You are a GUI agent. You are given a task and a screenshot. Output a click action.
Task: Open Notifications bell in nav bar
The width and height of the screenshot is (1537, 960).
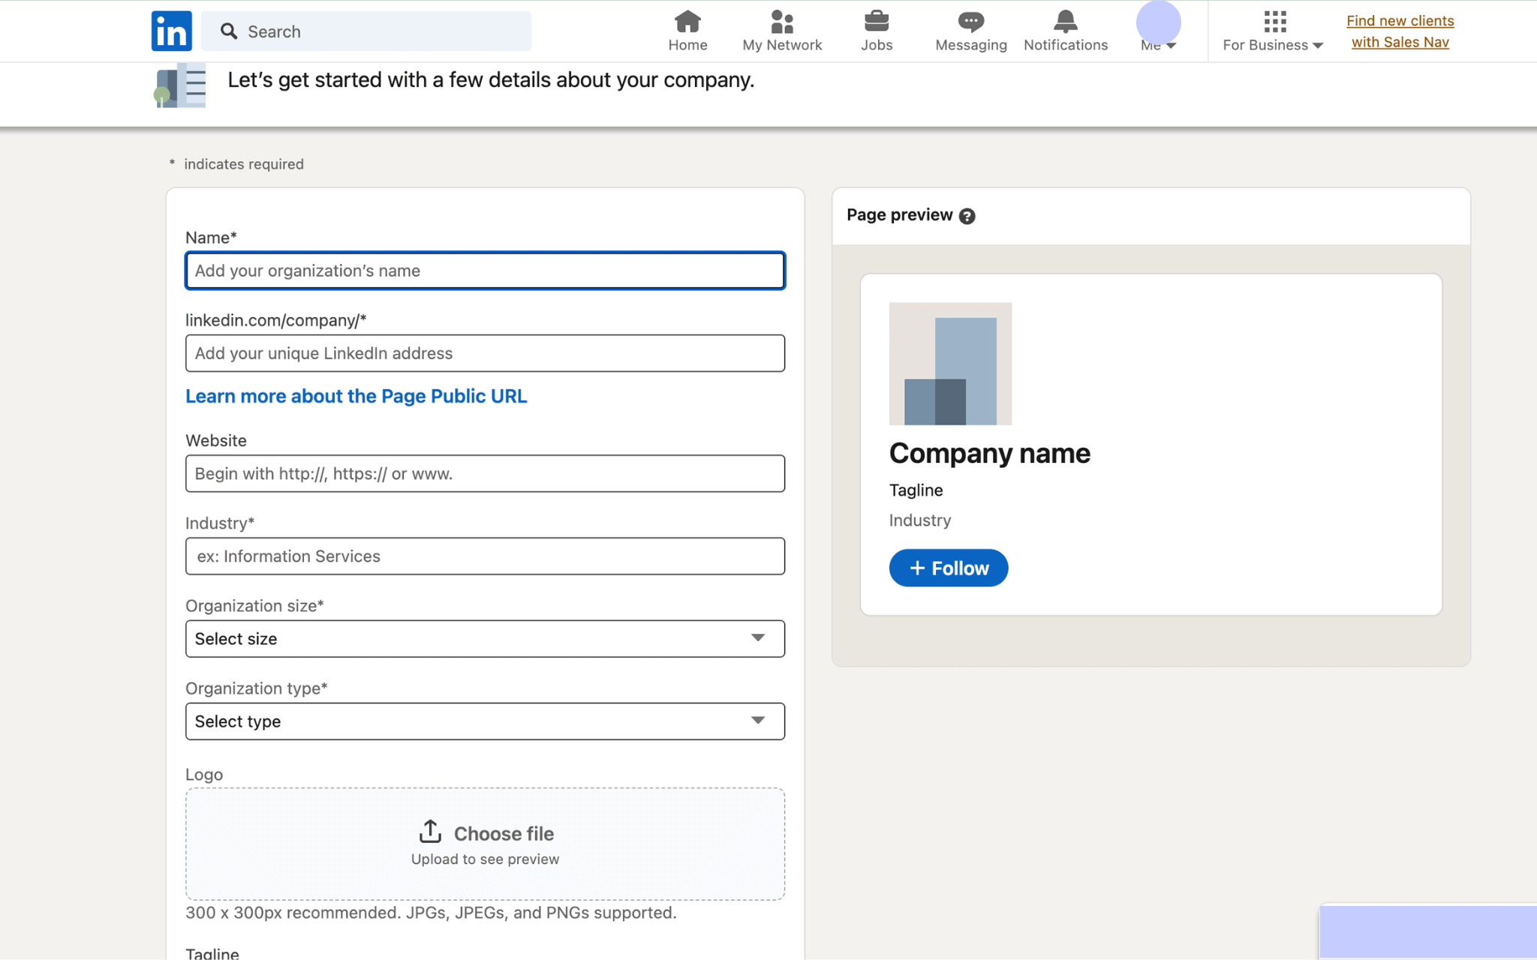(x=1066, y=31)
